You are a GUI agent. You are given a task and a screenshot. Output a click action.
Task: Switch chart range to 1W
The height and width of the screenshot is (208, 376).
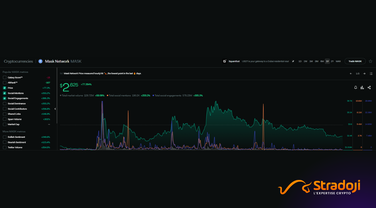click(x=306, y=61)
